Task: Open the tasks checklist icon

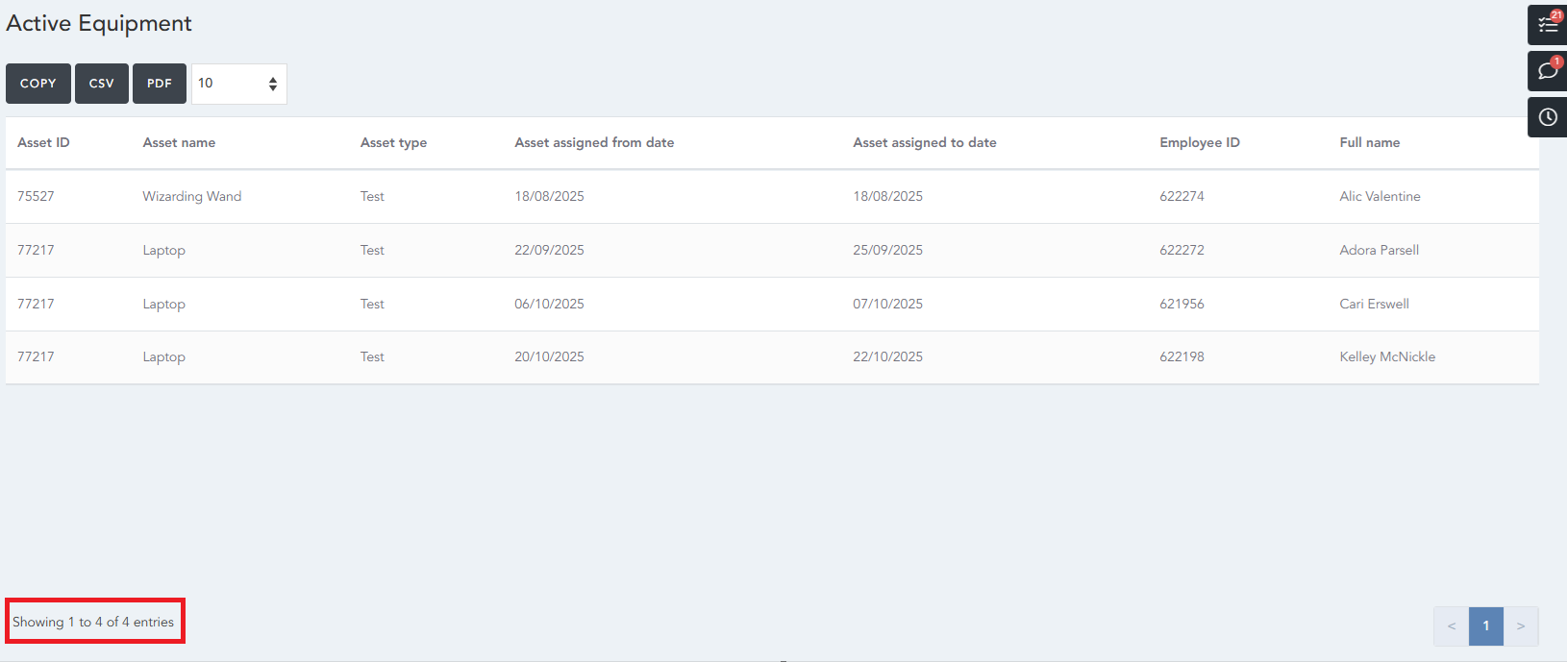Action: point(1547,25)
